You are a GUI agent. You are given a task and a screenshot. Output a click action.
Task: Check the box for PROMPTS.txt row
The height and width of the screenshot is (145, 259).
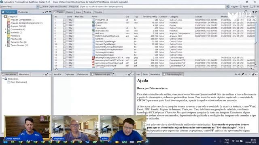64,20
